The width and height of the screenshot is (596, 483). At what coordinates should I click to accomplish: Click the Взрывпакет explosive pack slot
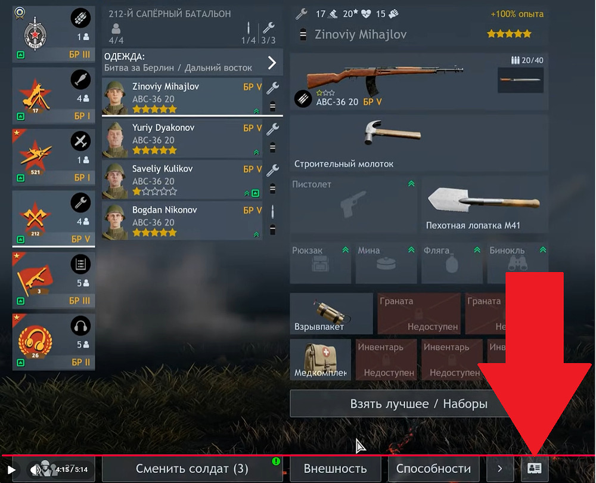click(x=331, y=314)
